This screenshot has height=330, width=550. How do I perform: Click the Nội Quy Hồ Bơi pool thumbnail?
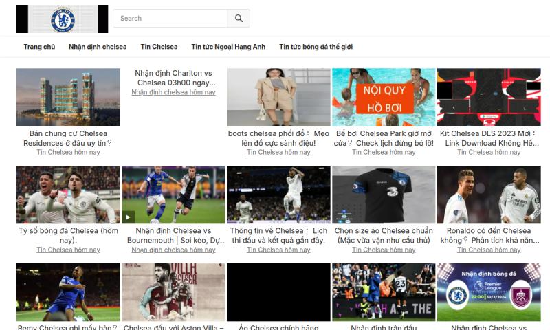(384, 97)
